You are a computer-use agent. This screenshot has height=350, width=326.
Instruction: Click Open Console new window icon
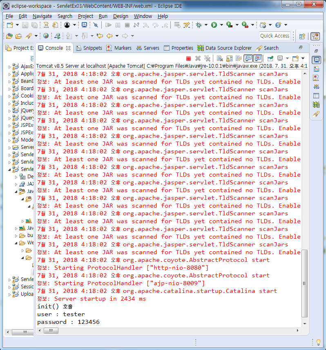pyautogui.click(x=296, y=58)
